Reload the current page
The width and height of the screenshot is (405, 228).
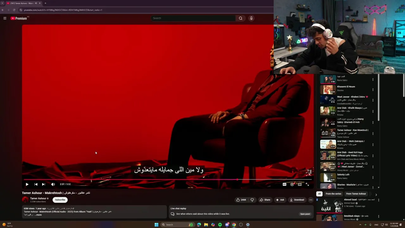(x=14, y=10)
